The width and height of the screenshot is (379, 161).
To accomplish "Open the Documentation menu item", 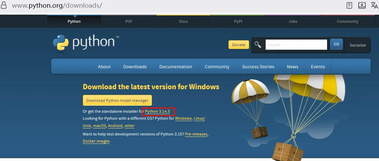I will 176,67.
